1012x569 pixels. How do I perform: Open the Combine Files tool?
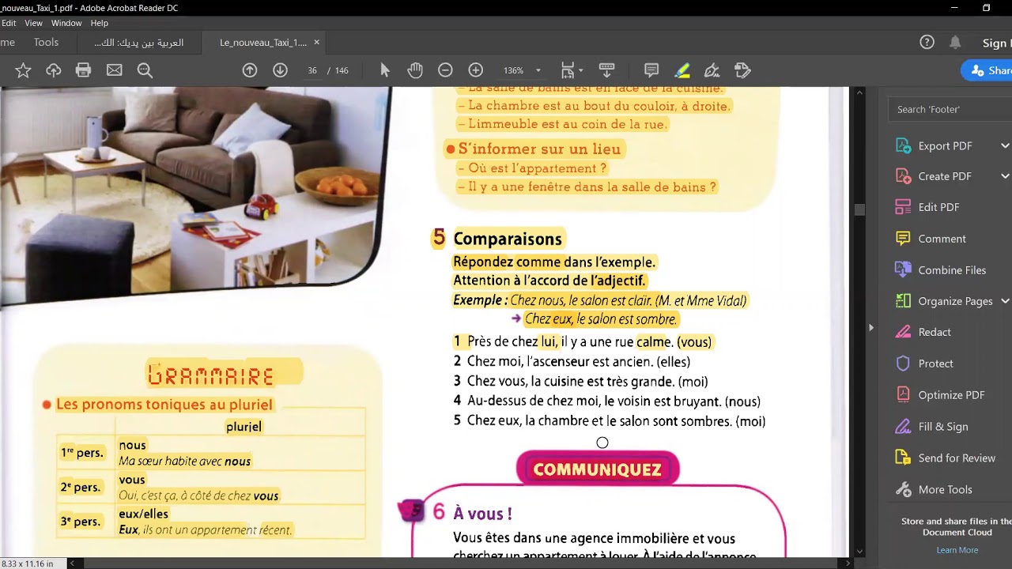pos(952,270)
